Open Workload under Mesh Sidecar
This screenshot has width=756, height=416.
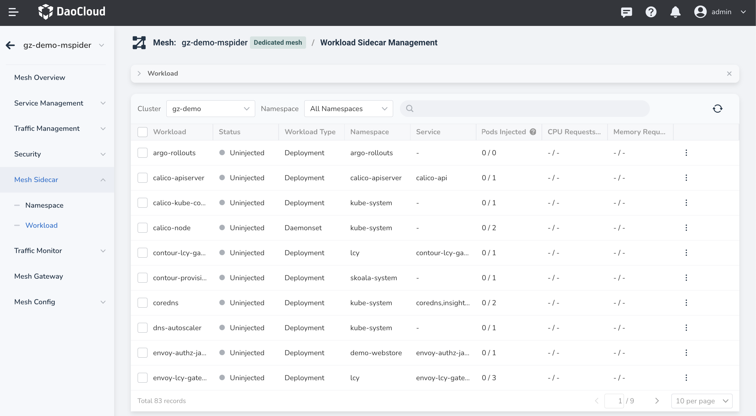click(42, 225)
